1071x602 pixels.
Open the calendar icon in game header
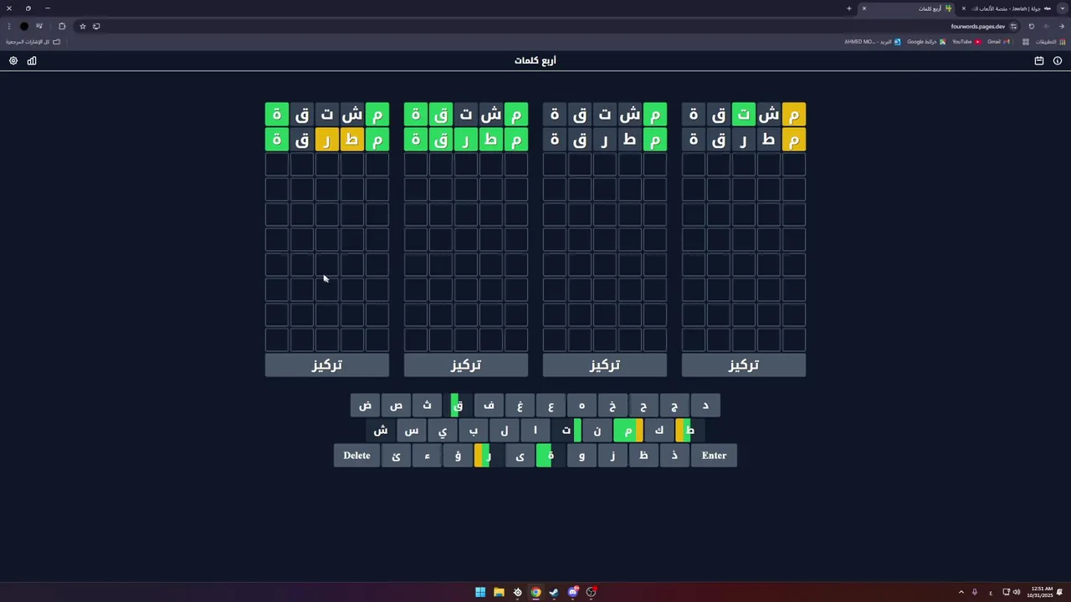1039,61
